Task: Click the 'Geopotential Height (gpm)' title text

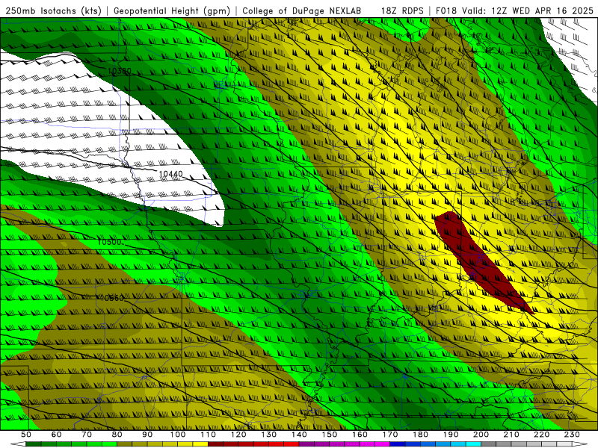Action: (172, 11)
